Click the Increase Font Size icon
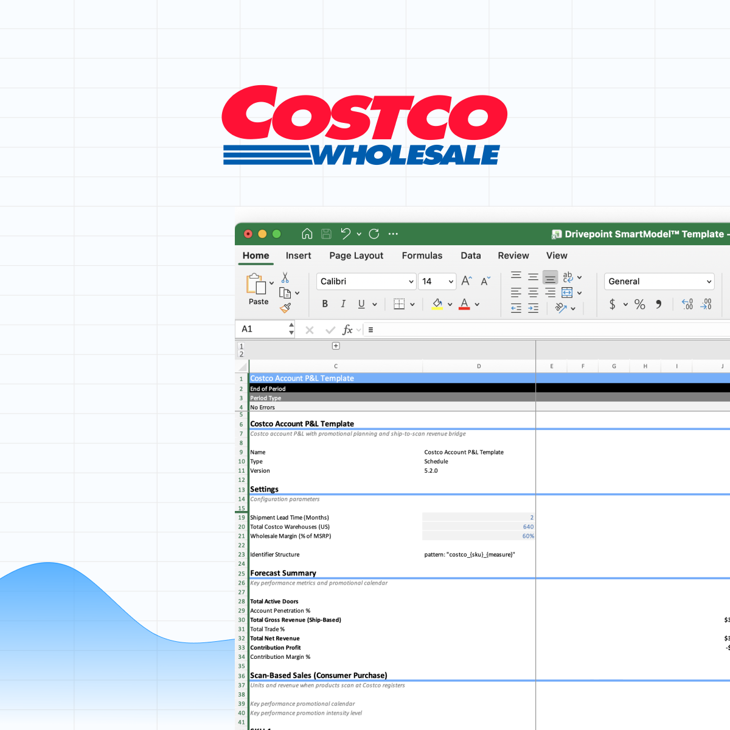 tap(467, 280)
